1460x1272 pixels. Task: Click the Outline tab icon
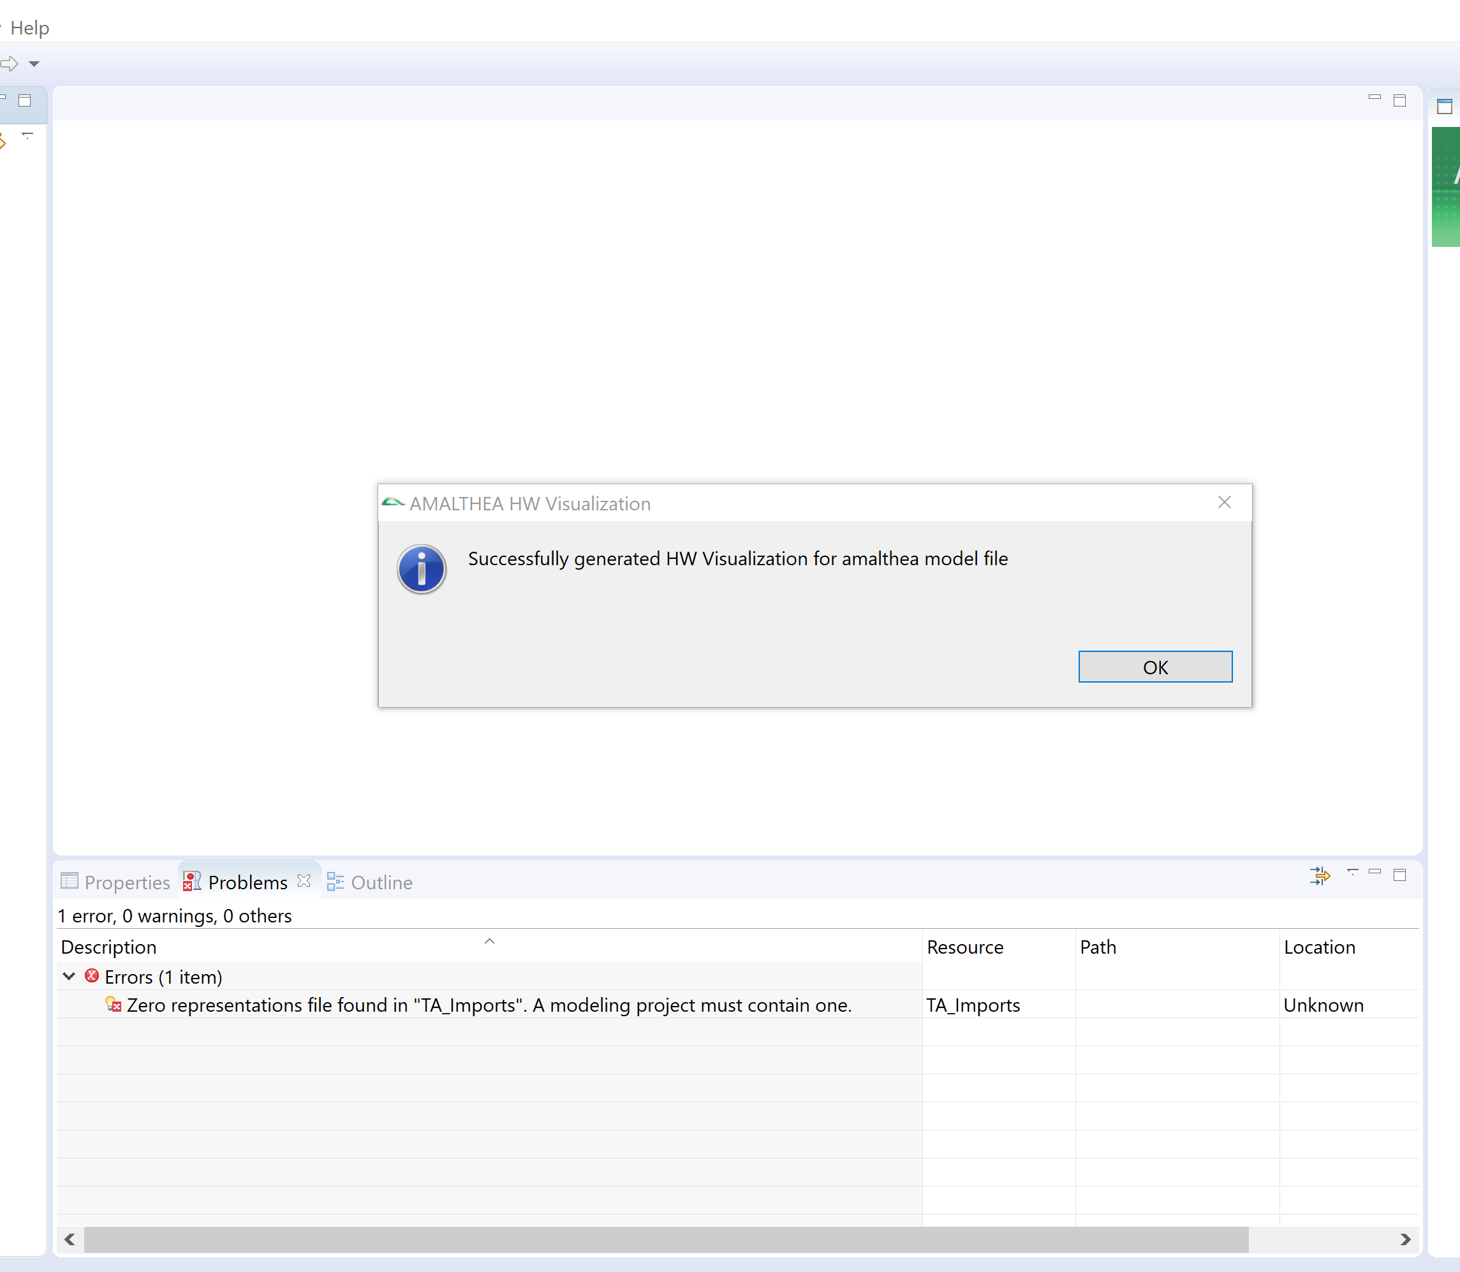[335, 881]
